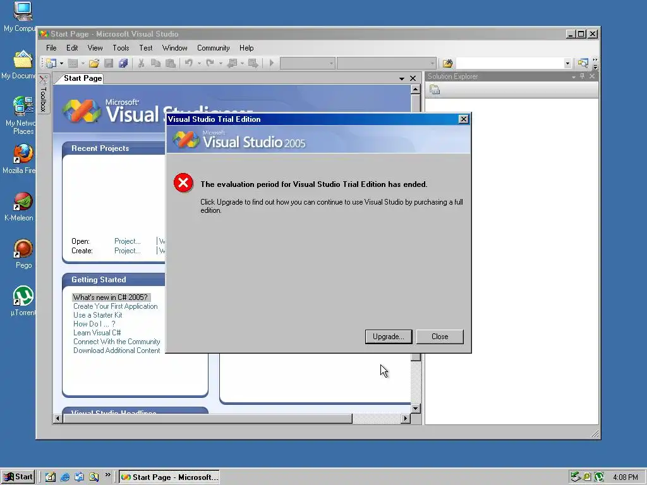Click the Start Page scroll up arrow
The height and width of the screenshot is (485, 647).
[x=416, y=89]
